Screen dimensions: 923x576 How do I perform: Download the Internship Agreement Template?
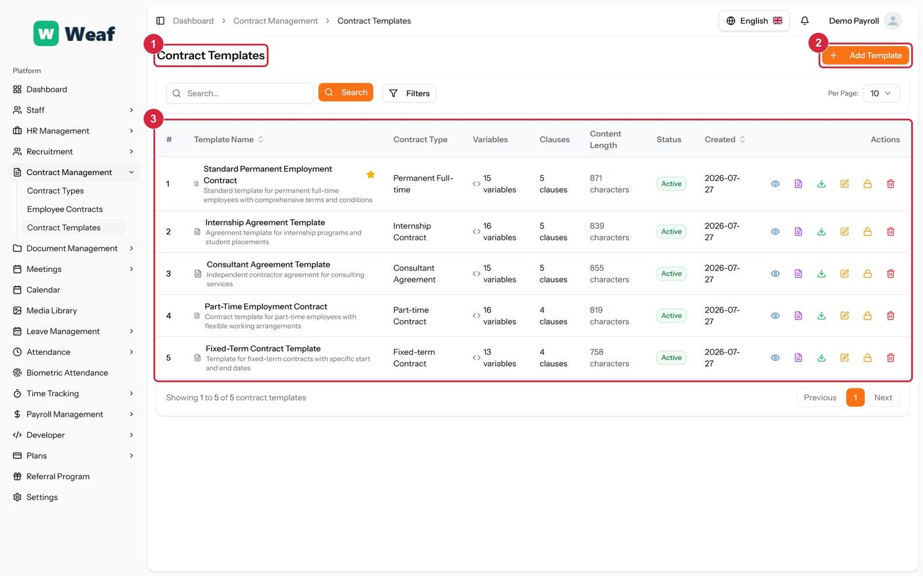821,232
